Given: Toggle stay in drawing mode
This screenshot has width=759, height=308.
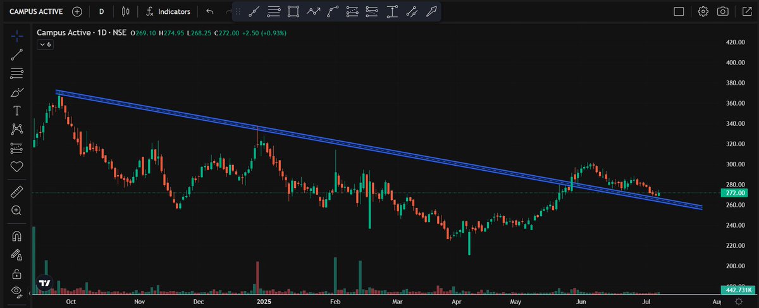Looking at the screenshot, I should tap(17, 255).
